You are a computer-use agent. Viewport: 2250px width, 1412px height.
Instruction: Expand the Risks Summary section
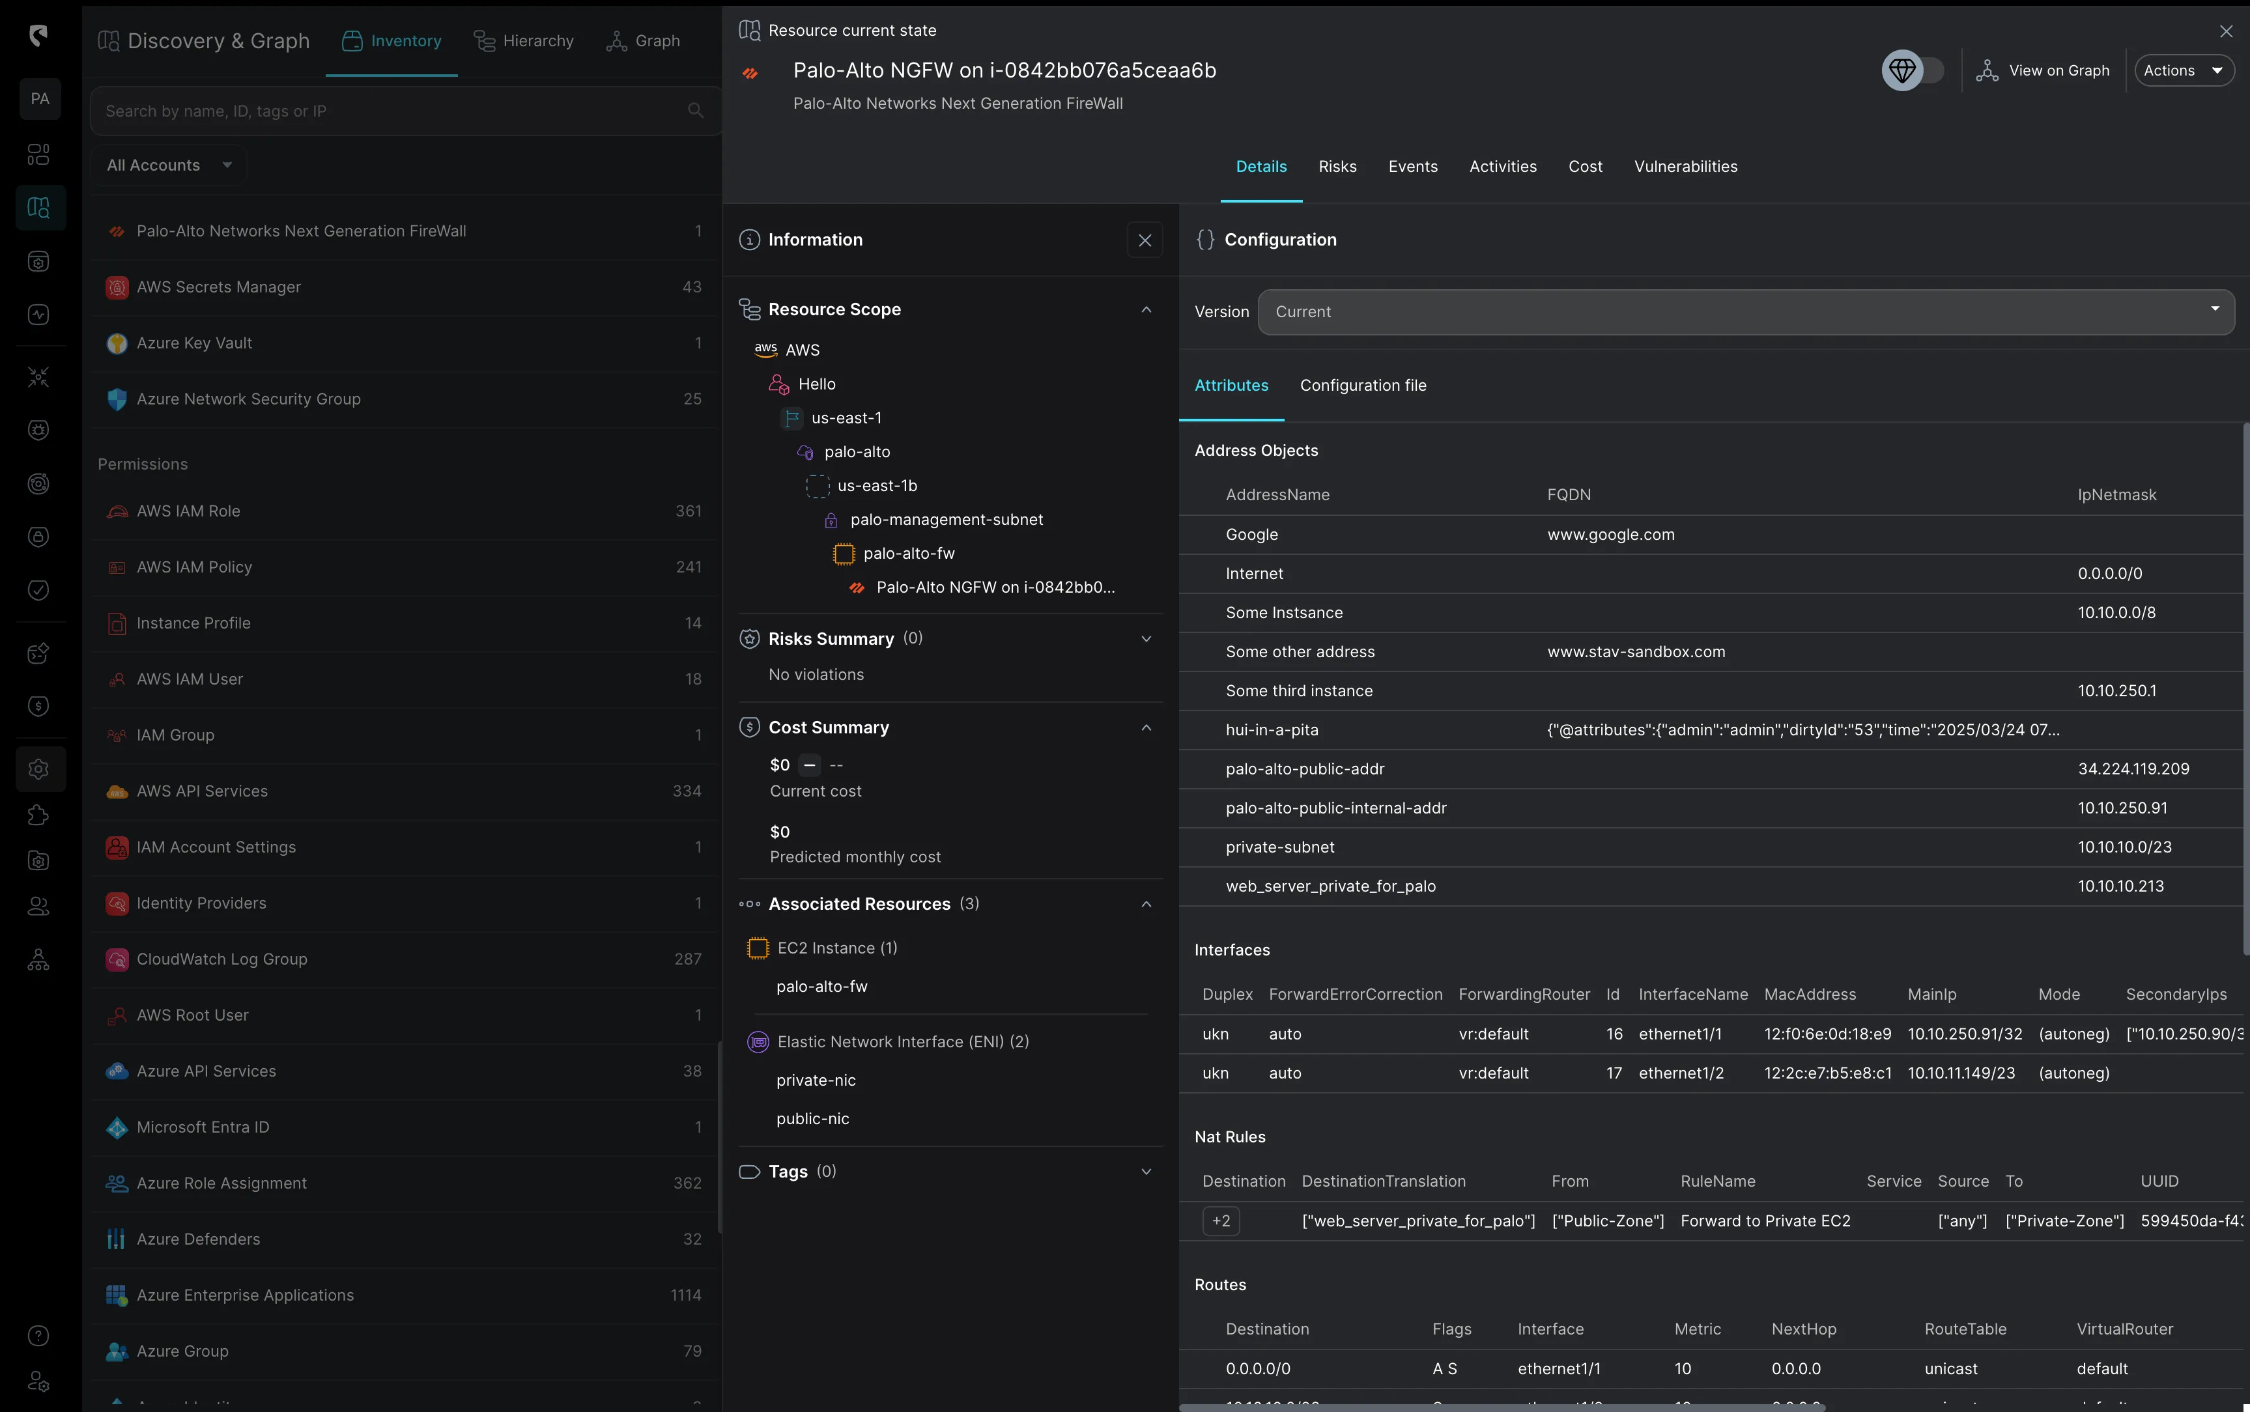point(1146,639)
